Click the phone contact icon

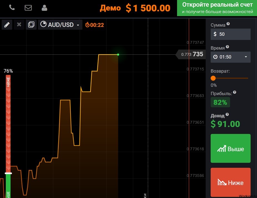[12, 7]
